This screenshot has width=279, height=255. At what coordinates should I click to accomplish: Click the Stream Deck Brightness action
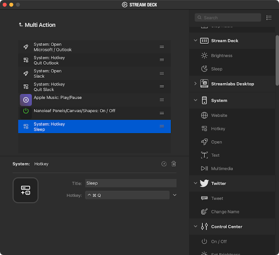tap(221, 55)
